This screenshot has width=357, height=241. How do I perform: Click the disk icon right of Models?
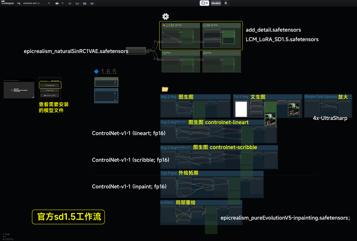tap(226, 3)
